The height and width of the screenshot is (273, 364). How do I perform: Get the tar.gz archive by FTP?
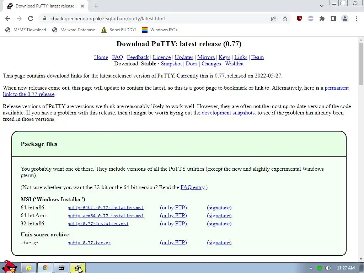click(x=173, y=242)
